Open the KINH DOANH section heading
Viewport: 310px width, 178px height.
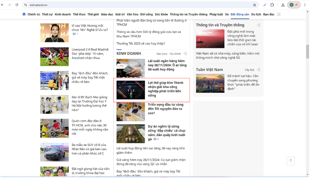[x=129, y=54]
